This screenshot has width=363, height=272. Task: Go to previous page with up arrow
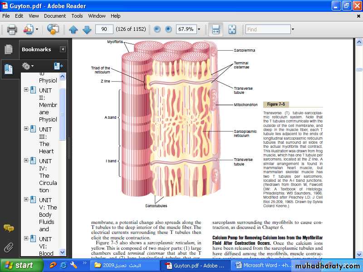tap(74, 29)
